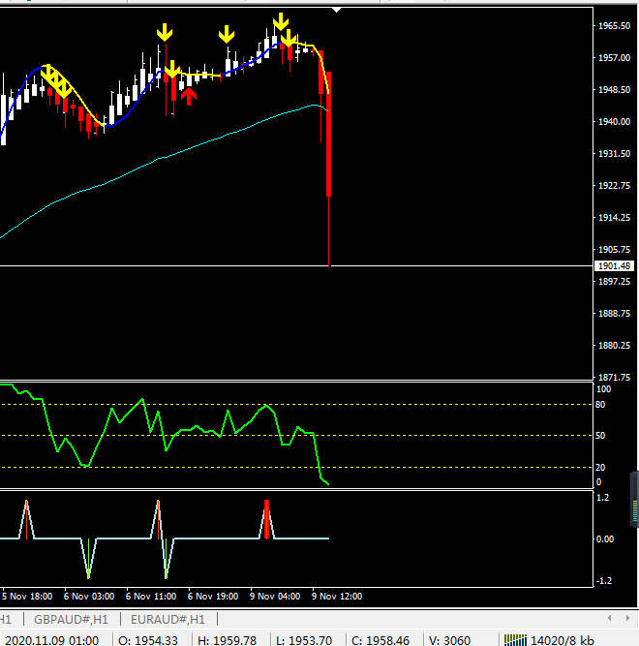This screenshot has width=639, height=646.
Task: Switch to the EURAUD#,H1 chart tab
Action: pos(167,619)
